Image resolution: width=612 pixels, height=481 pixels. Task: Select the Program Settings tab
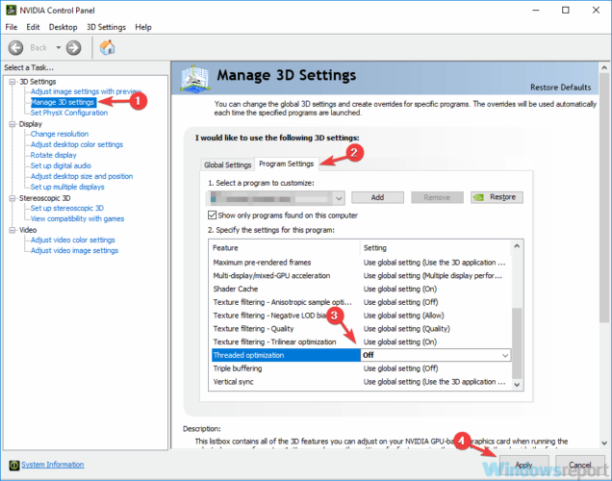click(x=287, y=164)
